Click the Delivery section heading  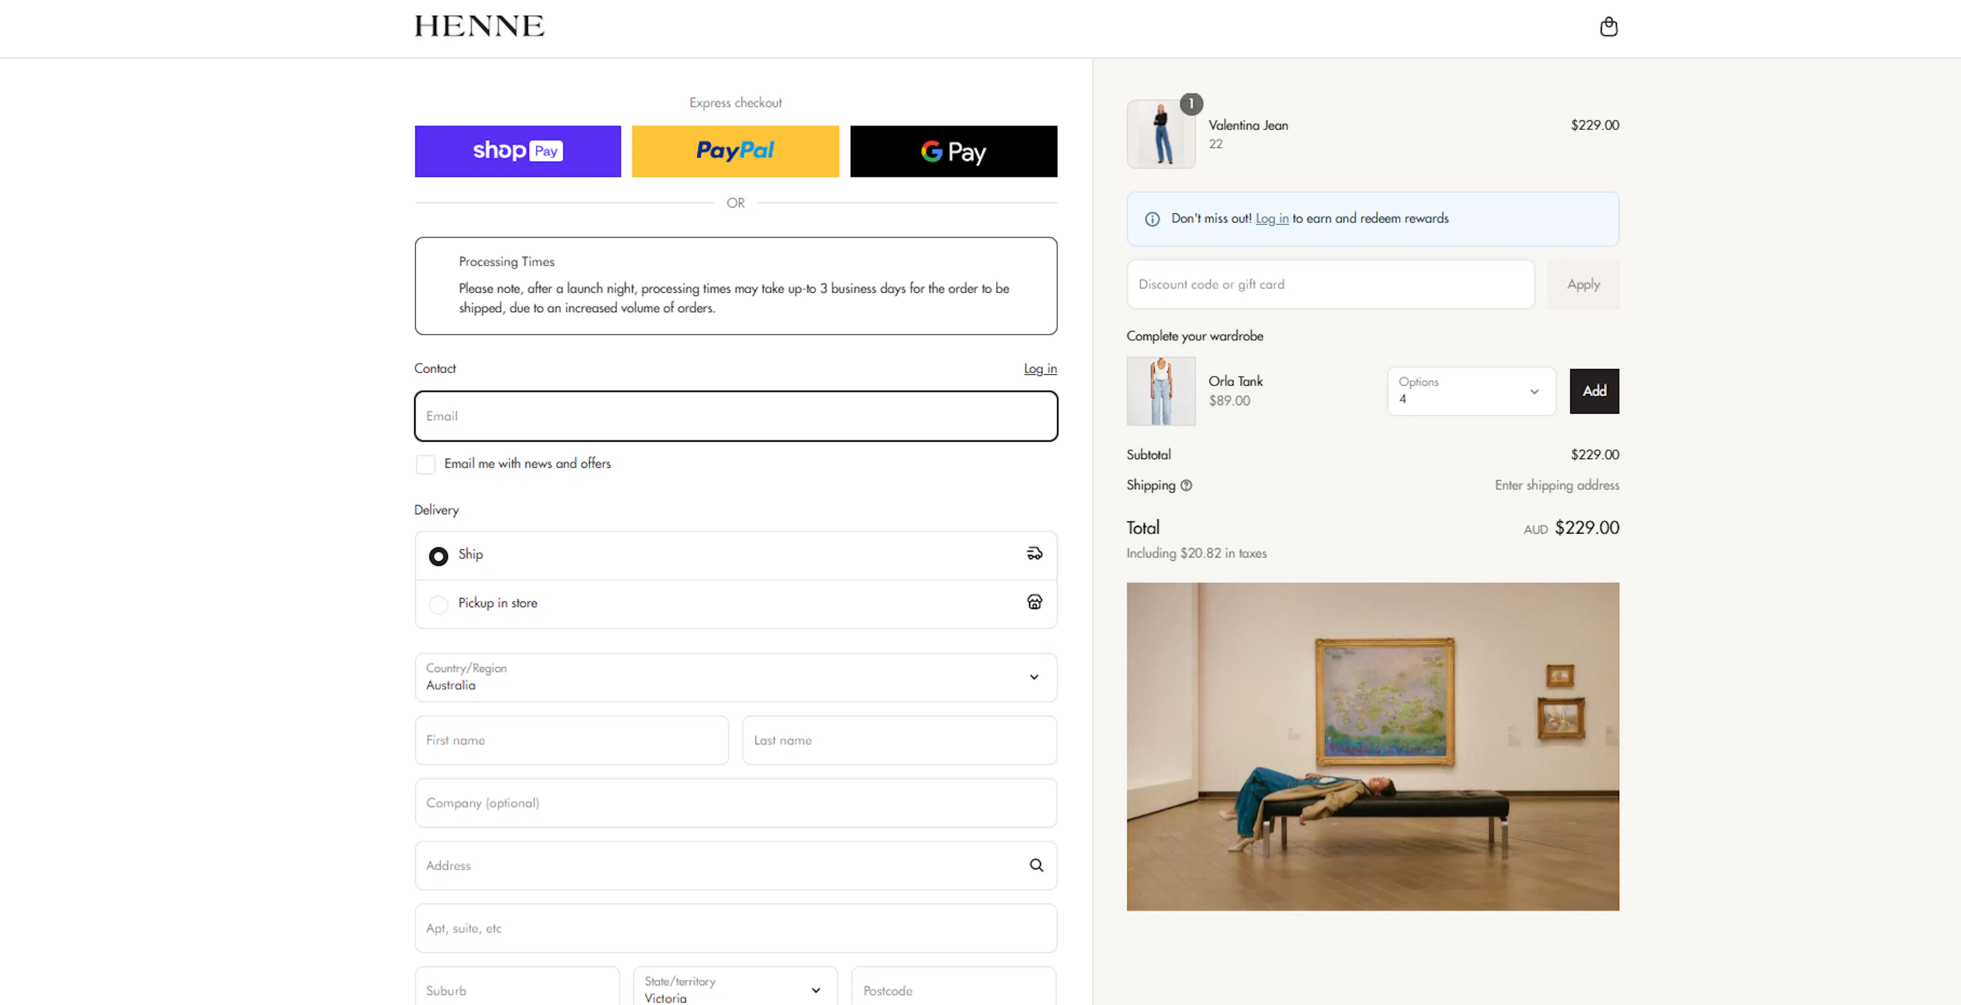436,510
